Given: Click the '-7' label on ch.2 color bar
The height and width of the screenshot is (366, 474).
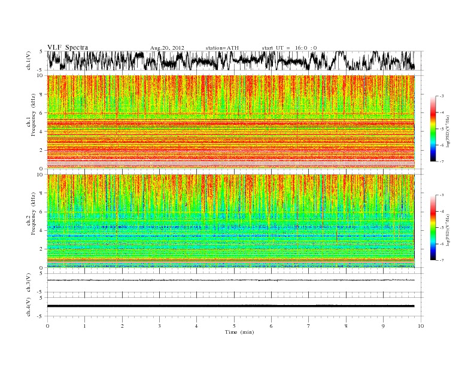Looking at the screenshot, I should tap(442, 260).
